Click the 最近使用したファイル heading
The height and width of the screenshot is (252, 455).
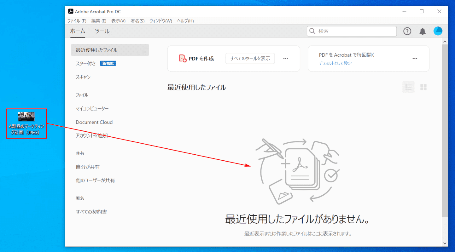[196, 87]
